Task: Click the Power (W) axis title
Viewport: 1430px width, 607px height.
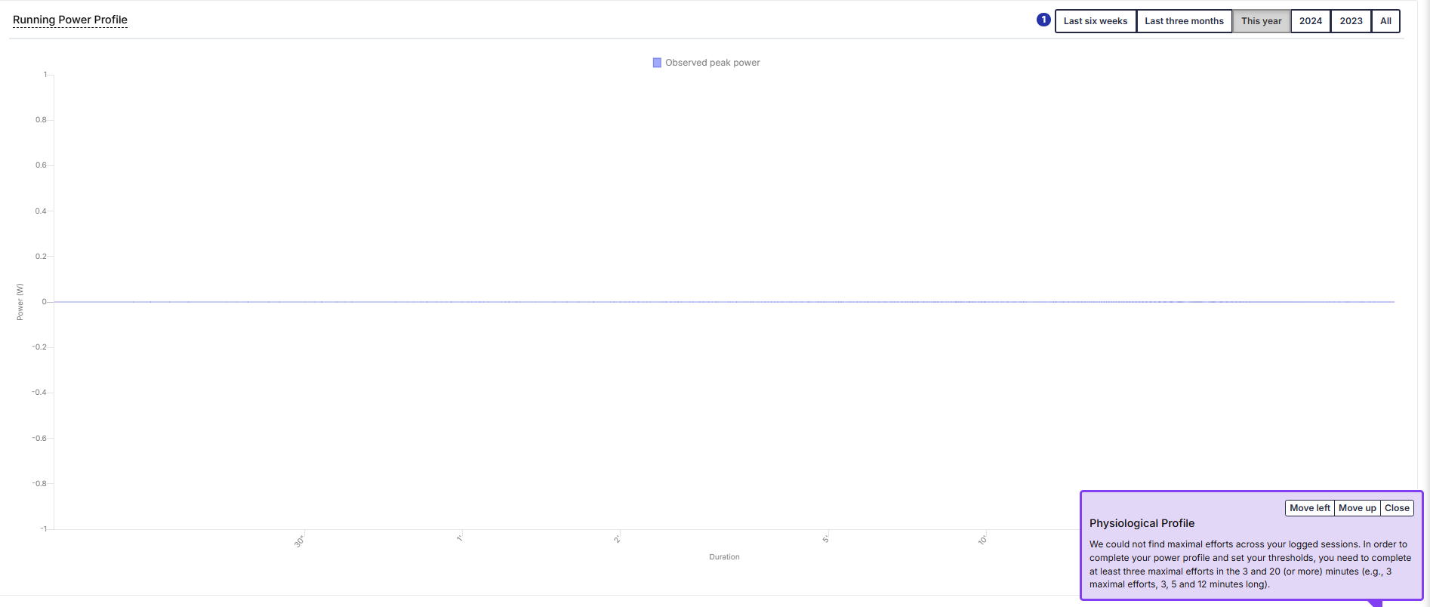Action: [x=20, y=302]
